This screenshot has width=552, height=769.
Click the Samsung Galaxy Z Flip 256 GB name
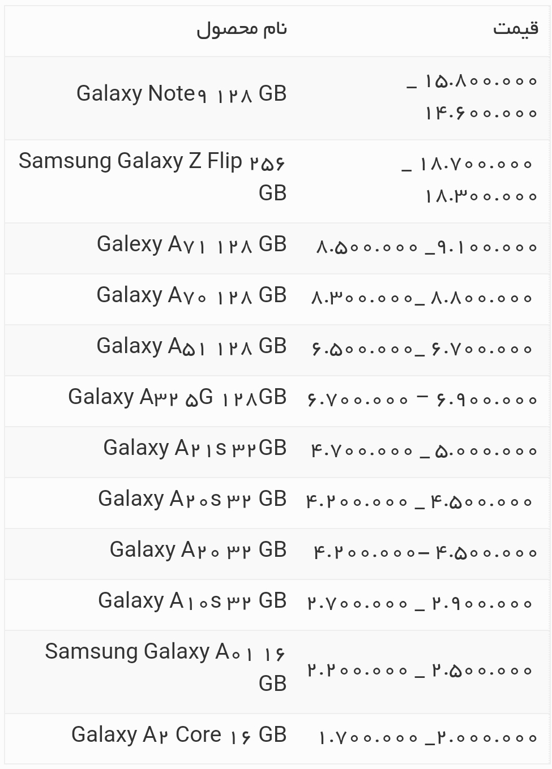[x=152, y=177]
